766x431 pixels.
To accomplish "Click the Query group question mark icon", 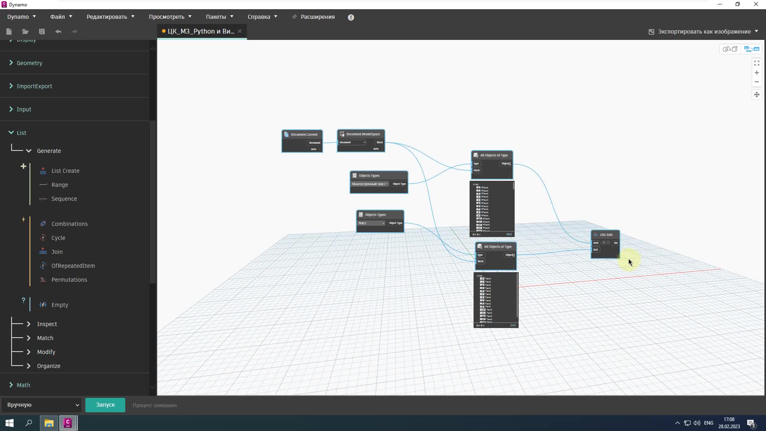I will 24,301.
